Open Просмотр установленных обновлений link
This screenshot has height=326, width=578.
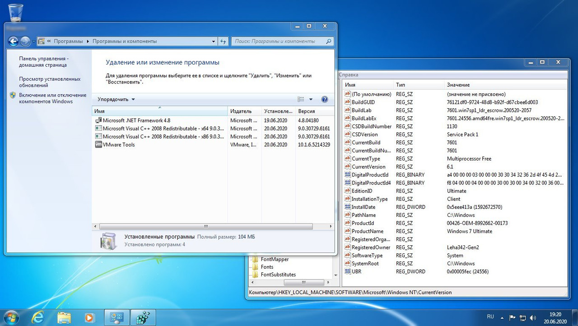click(x=50, y=82)
